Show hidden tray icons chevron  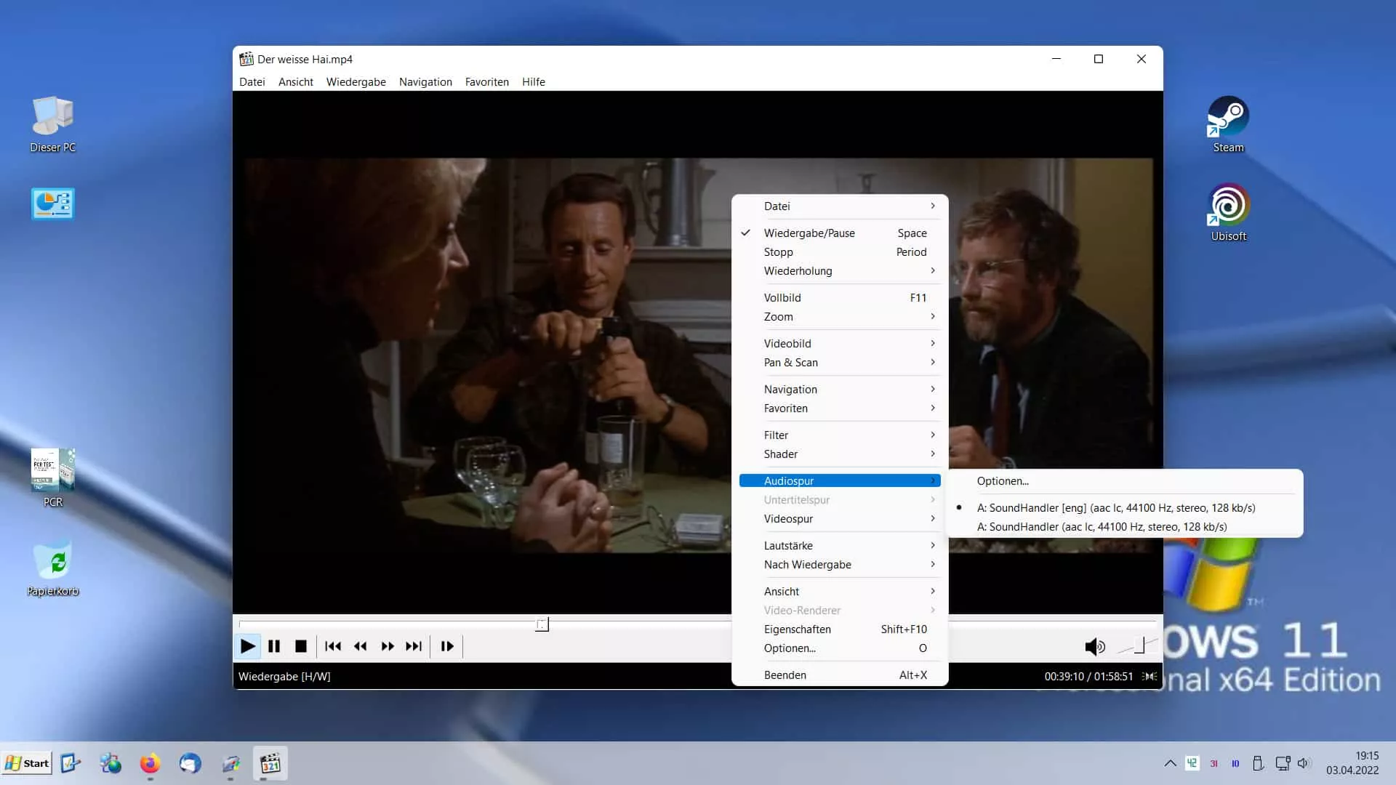coord(1170,763)
